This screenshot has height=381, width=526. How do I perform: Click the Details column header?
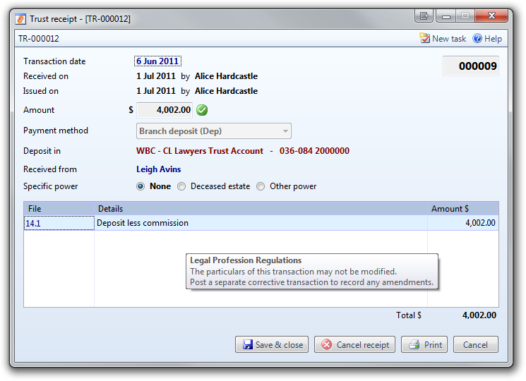(x=261, y=209)
